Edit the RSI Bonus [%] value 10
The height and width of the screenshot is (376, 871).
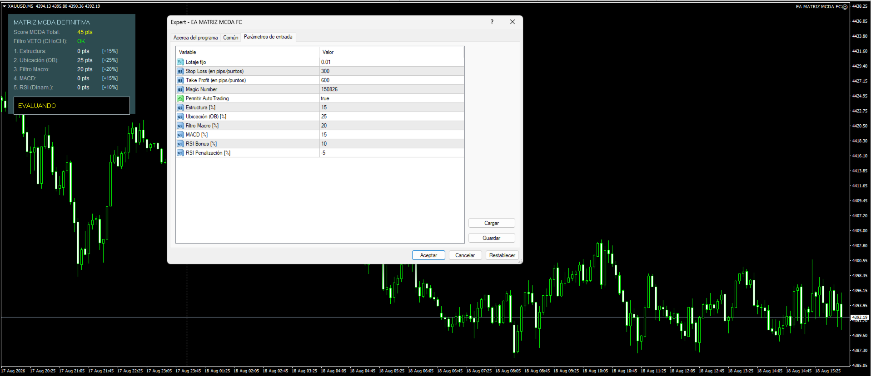(392, 144)
